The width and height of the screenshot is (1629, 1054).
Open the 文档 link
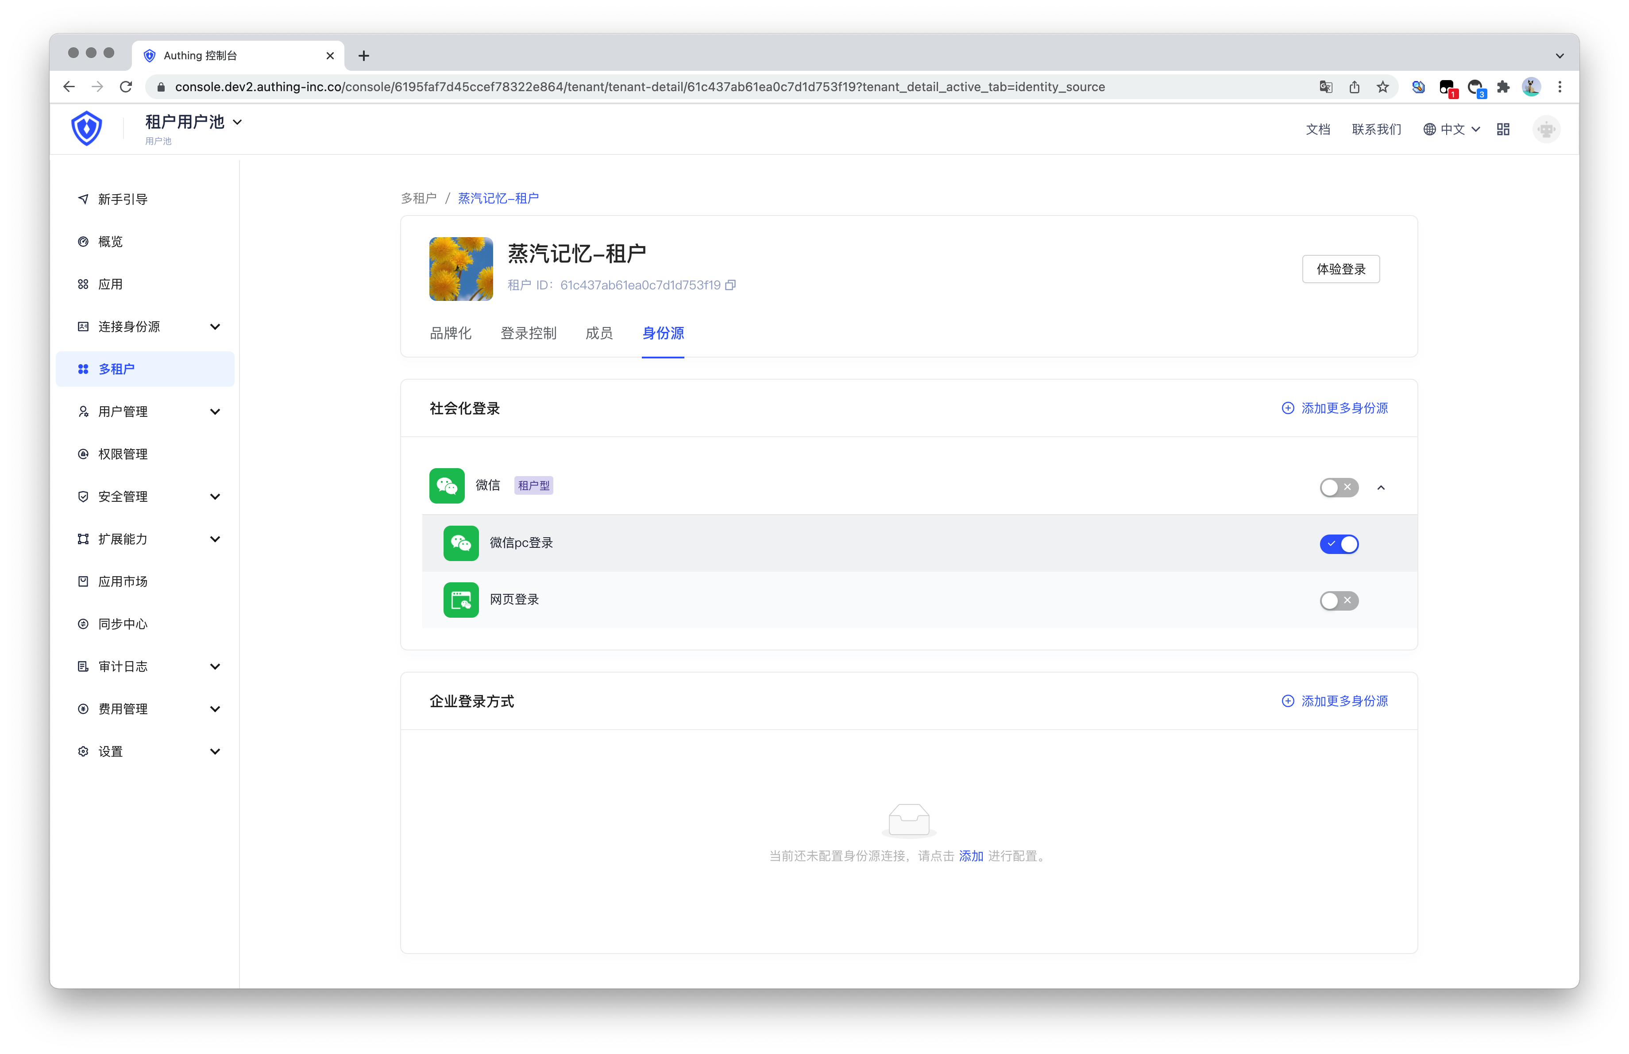[x=1317, y=129]
